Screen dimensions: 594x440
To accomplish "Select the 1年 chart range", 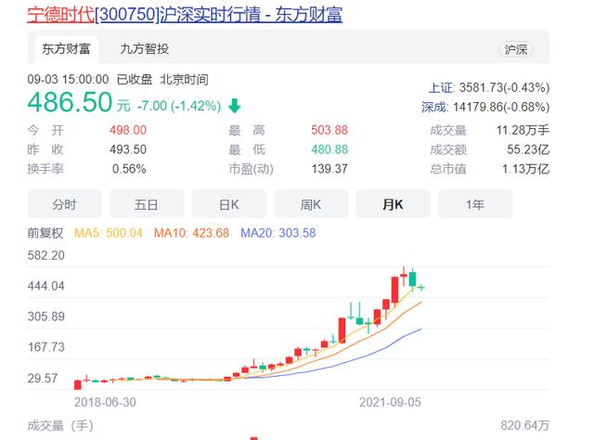I will [475, 203].
